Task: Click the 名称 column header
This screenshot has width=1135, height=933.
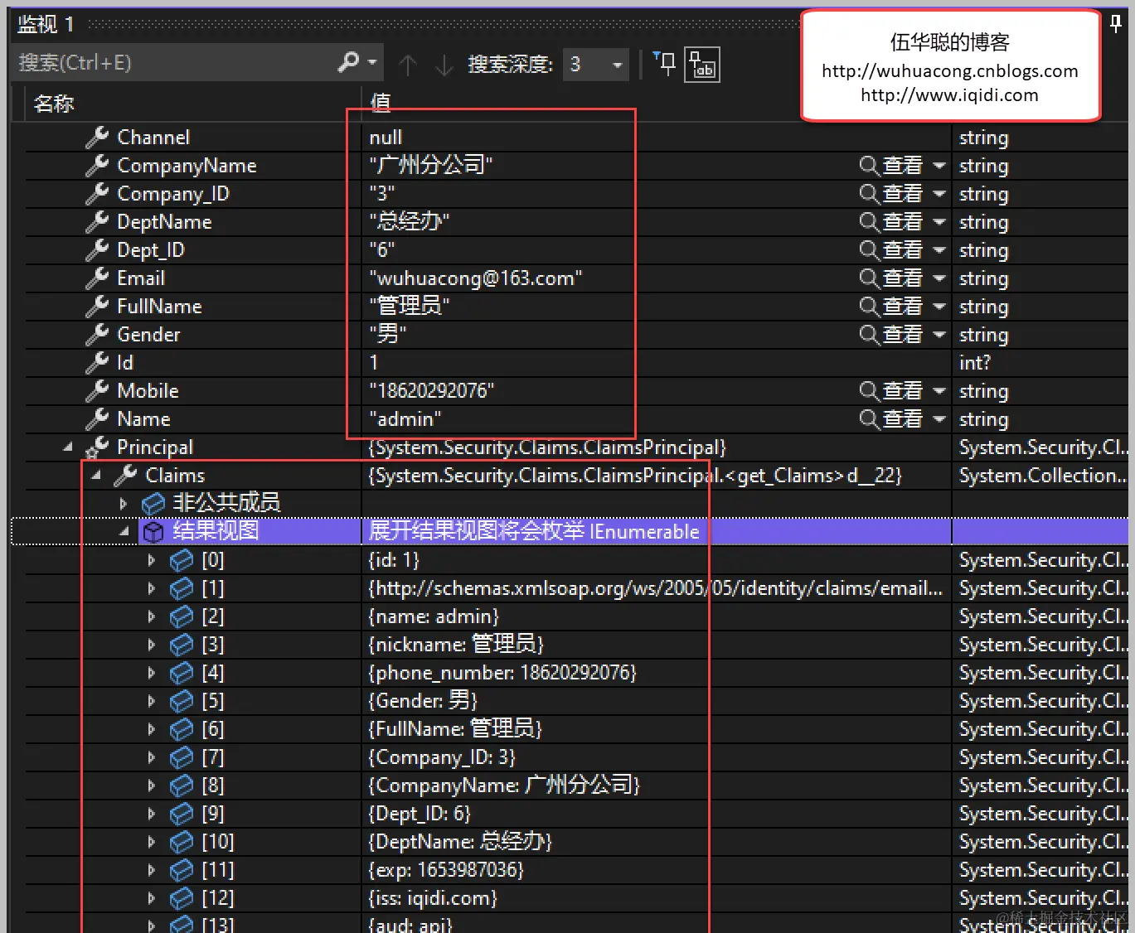Action: click(x=55, y=103)
